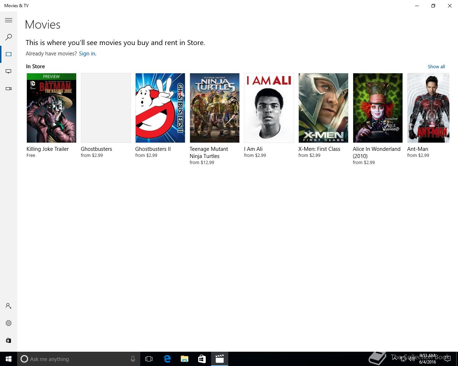Viewport: 458px width, 366px height.
Task: Click the Ghostbusters II title text
Action: pyautogui.click(x=153, y=149)
